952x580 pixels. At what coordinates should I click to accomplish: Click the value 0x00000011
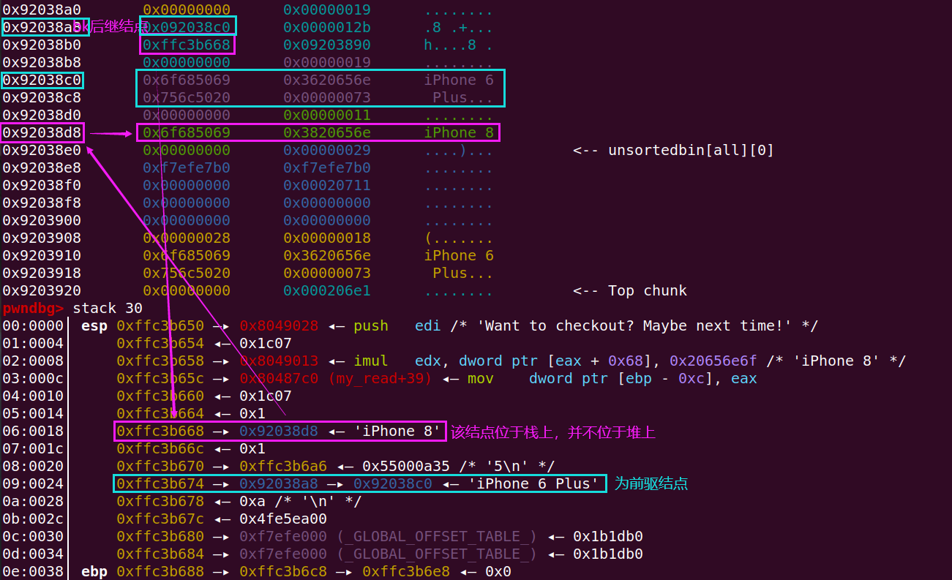click(x=327, y=116)
